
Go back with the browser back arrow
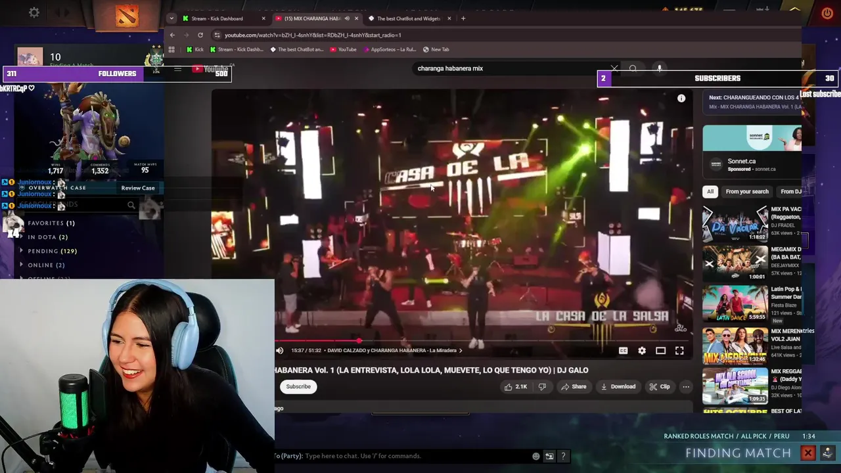(172, 35)
